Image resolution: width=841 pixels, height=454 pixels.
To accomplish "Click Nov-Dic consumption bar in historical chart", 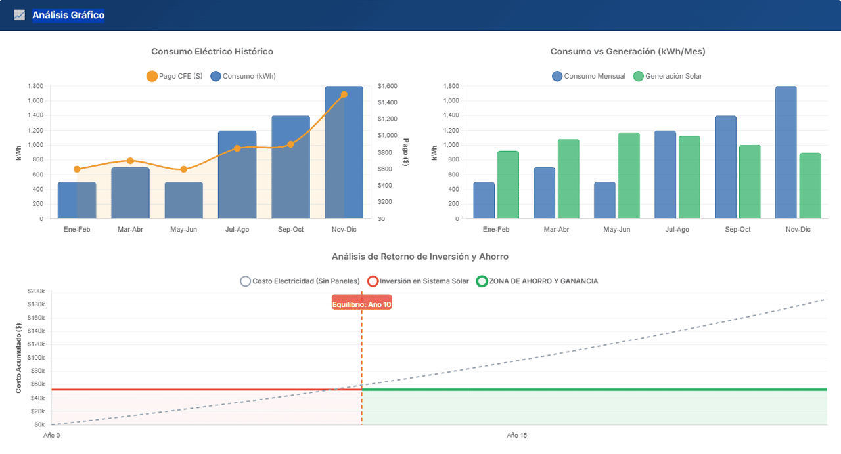I will pyautogui.click(x=344, y=152).
